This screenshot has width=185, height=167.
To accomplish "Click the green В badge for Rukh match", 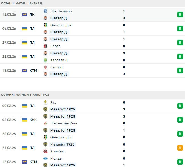I will click(180, 106).
